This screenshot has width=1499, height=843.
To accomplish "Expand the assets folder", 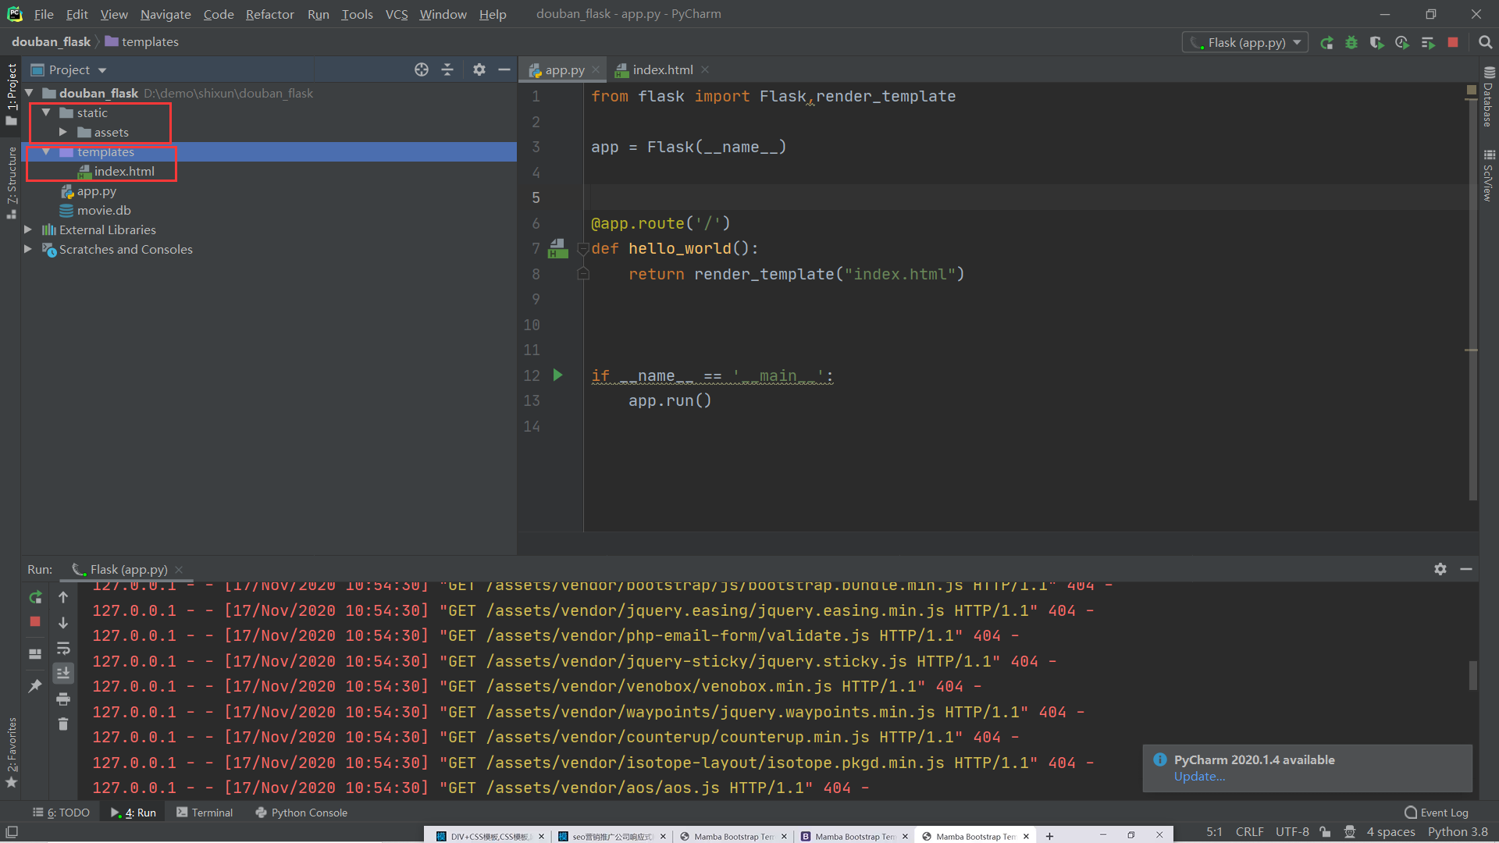I will click(63, 132).
